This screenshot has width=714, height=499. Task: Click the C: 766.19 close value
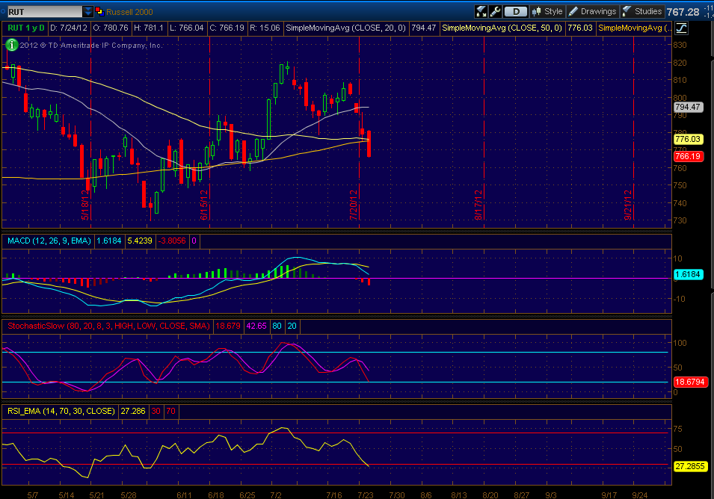(x=227, y=28)
